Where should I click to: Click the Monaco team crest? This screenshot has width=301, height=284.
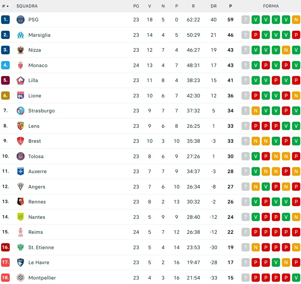pyautogui.click(x=21, y=65)
